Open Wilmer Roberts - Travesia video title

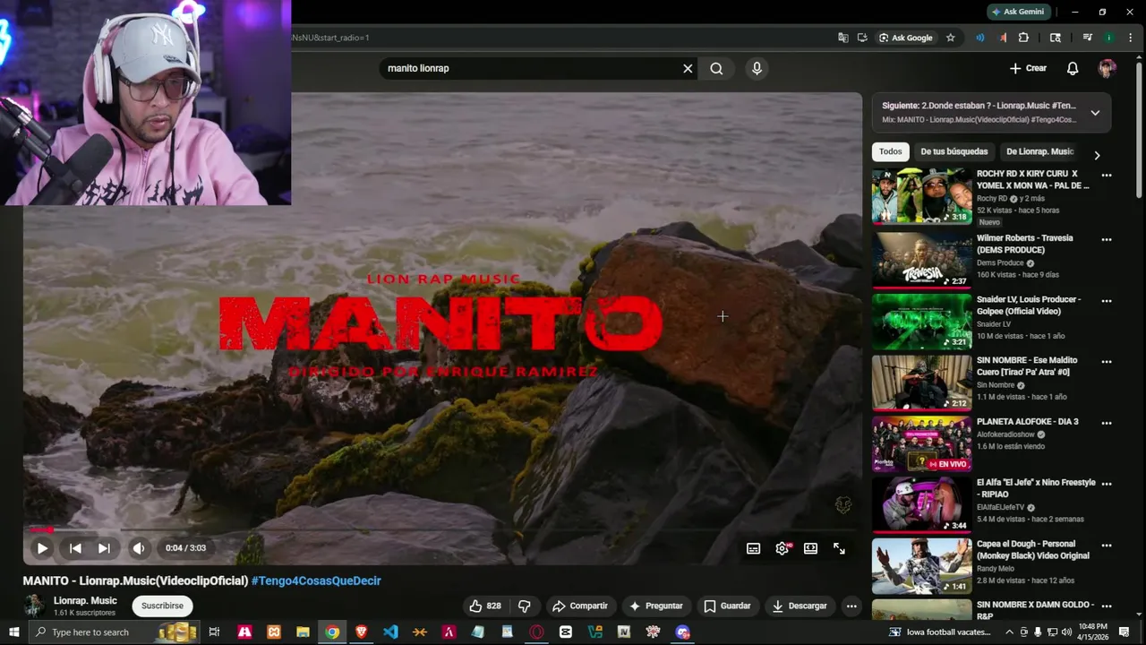1025,244
